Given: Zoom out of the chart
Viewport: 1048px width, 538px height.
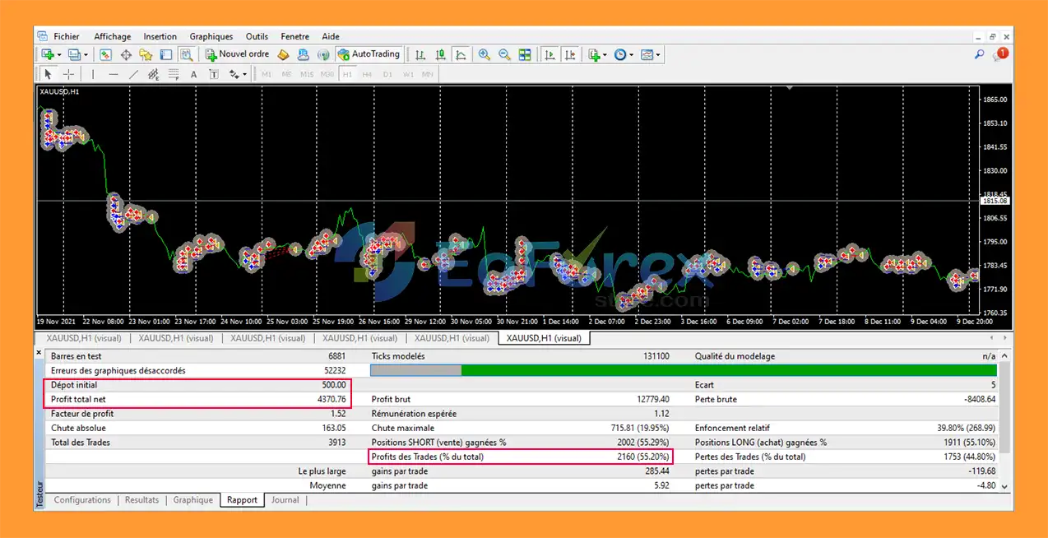Looking at the screenshot, I should click(504, 55).
